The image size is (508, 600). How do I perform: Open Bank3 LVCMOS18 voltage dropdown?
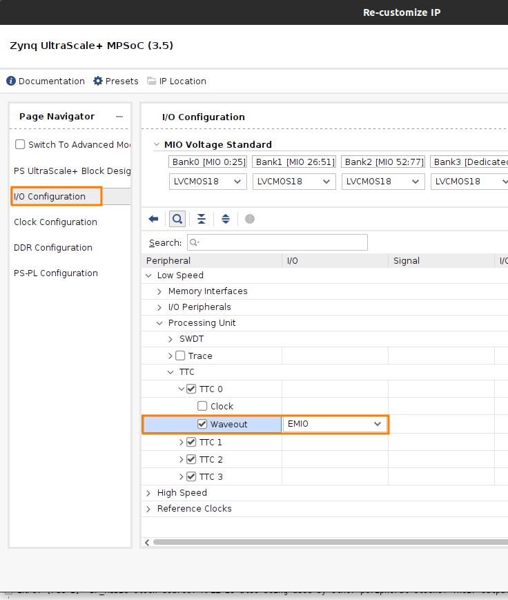[469, 182]
